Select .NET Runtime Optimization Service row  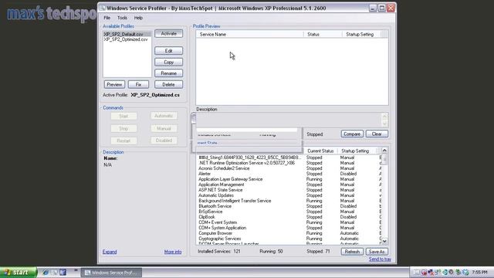(288, 163)
